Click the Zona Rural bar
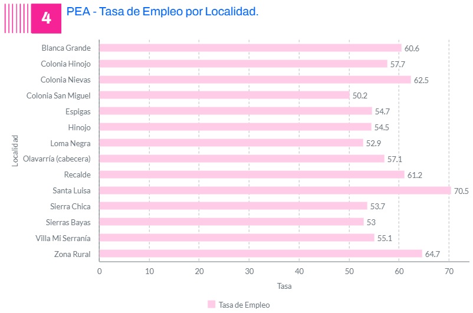473x313 pixels. pyautogui.click(x=261, y=253)
